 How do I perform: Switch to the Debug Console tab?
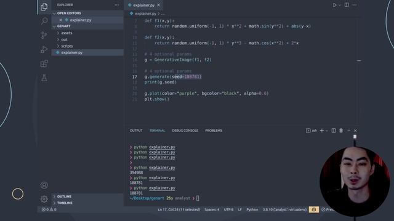[x=185, y=131]
